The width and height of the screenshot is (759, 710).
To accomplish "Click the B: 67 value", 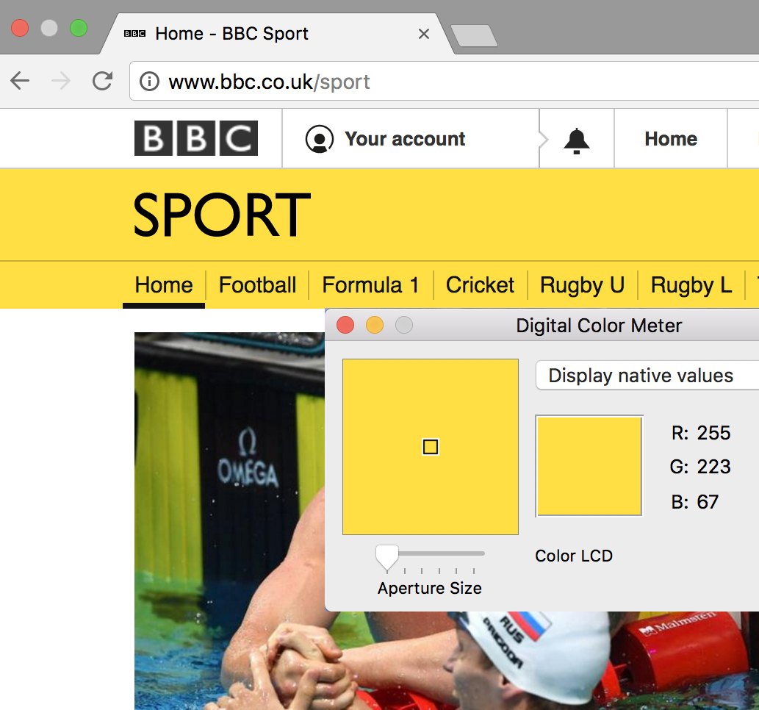I will (x=694, y=502).
